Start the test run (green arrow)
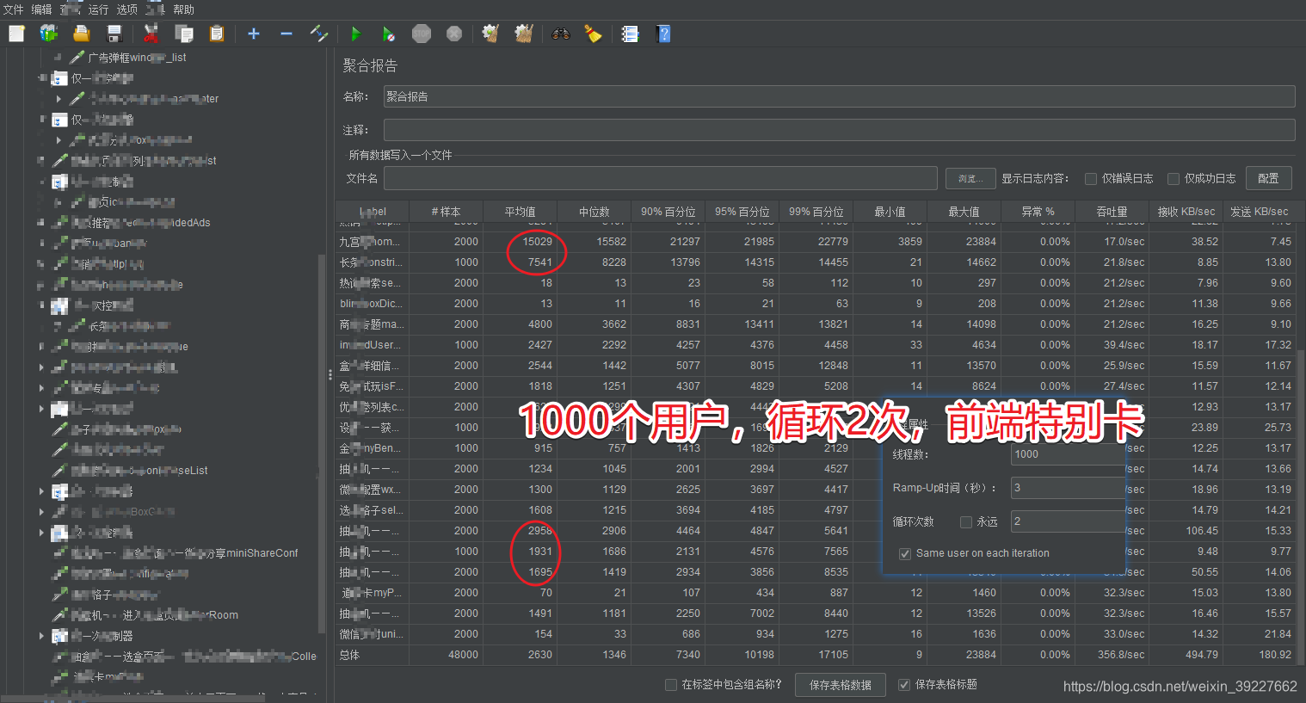 pyautogui.click(x=356, y=34)
